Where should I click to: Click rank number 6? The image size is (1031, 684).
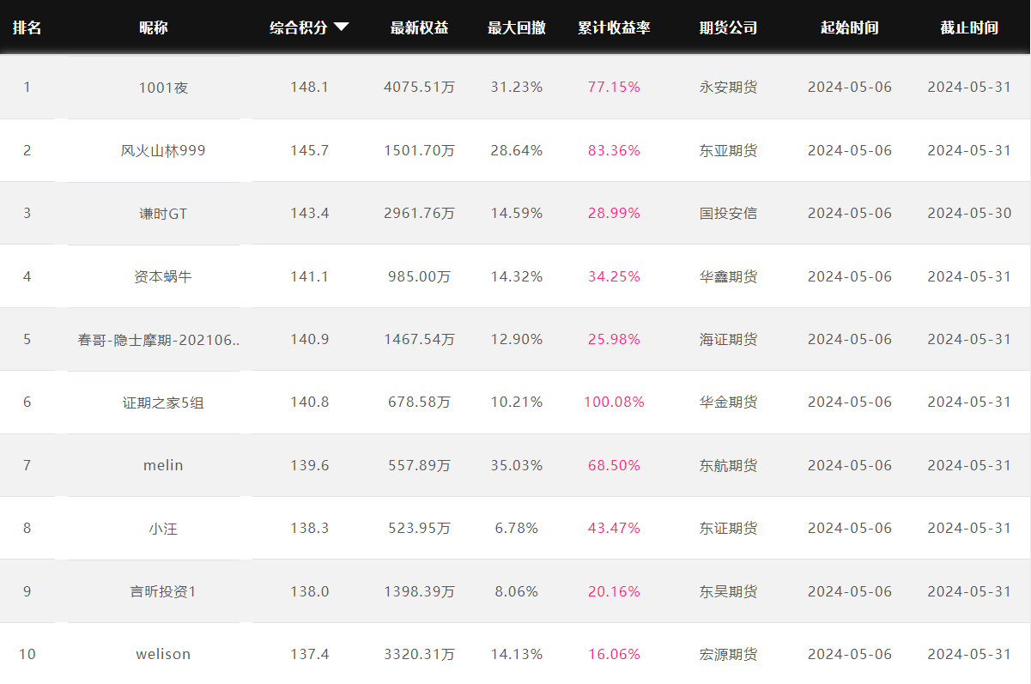pyautogui.click(x=27, y=402)
